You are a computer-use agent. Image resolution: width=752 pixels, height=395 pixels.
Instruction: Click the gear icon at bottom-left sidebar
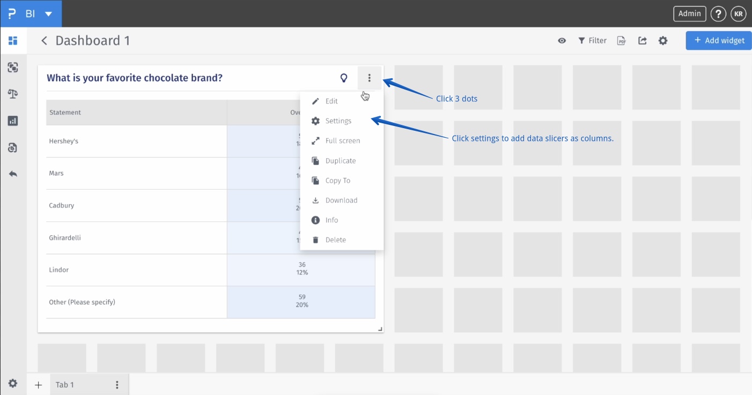(x=13, y=383)
